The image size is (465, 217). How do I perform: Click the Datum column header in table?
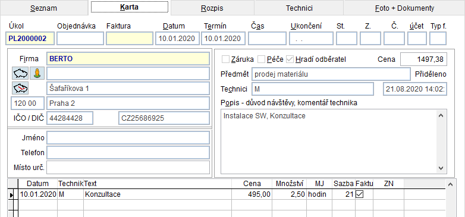(x=37, y=184)
